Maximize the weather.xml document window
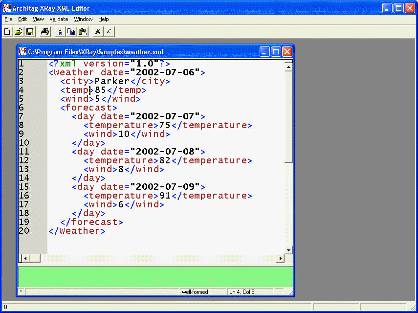The image size is (418, 313). (x=276, y=51)
